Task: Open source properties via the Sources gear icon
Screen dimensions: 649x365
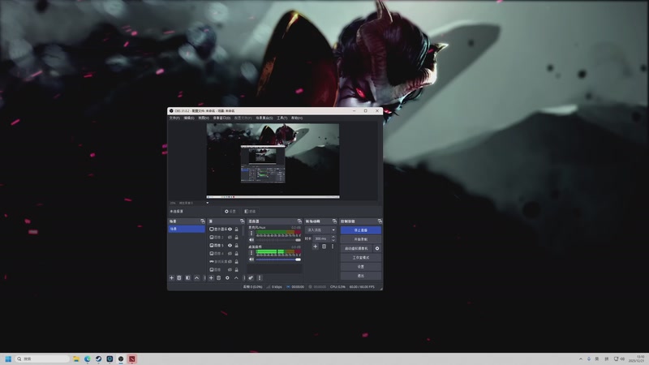Action: coord(227,278)
